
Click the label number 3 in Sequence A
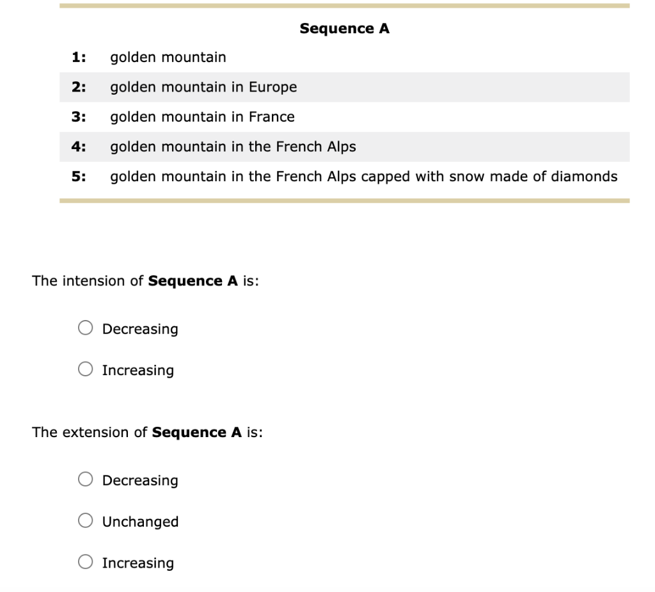click(78, 117)
